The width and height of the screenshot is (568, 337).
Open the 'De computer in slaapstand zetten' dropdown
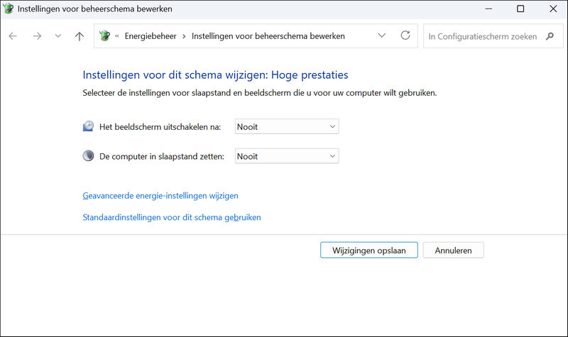(x=286, y=156)
